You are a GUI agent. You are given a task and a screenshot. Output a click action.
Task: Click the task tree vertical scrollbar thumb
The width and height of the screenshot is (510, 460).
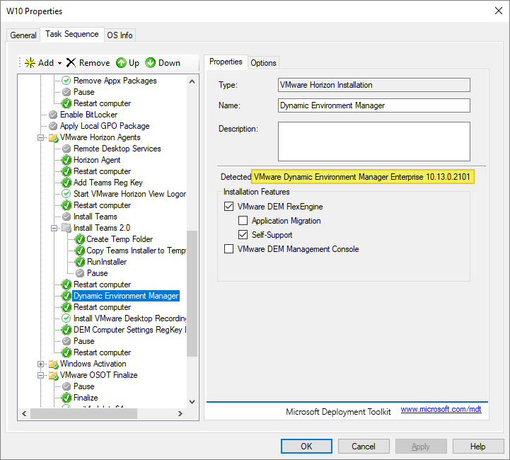click(192, 294)
